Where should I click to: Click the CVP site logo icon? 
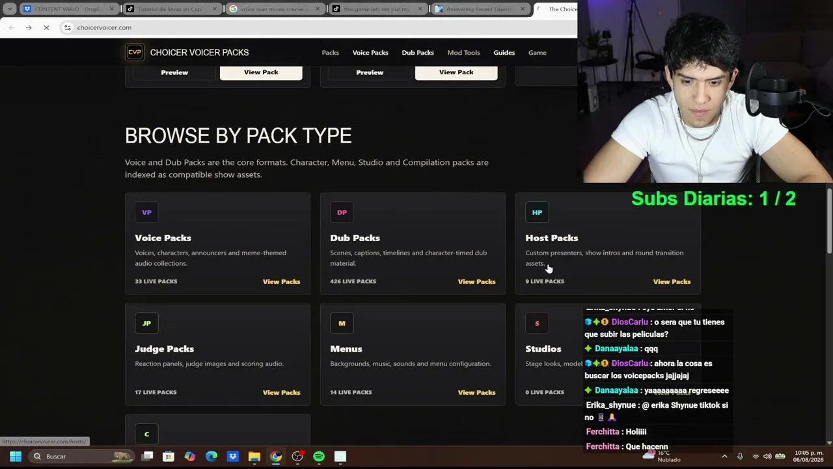coord(135,52)
